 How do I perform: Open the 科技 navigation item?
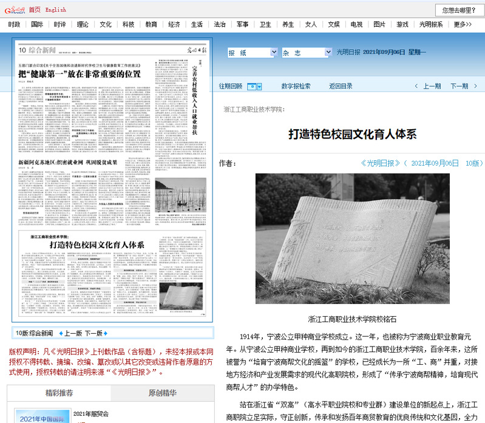click(128, 24)
